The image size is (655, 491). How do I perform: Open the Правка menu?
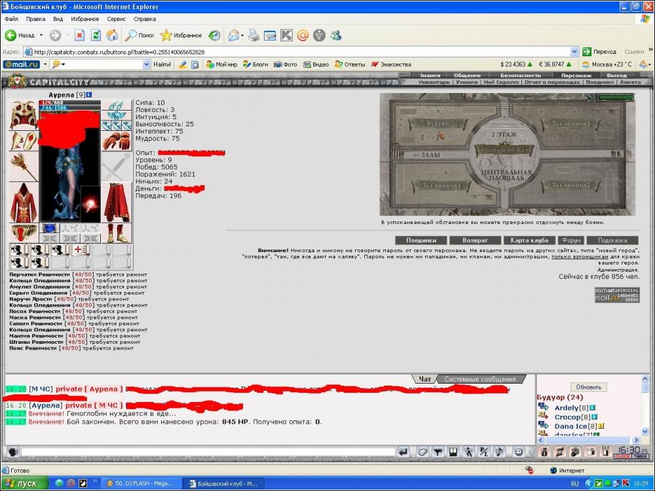click(35, 19)
